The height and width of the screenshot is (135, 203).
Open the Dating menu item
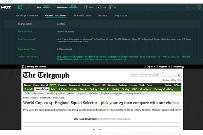click(x=168, y=85)
